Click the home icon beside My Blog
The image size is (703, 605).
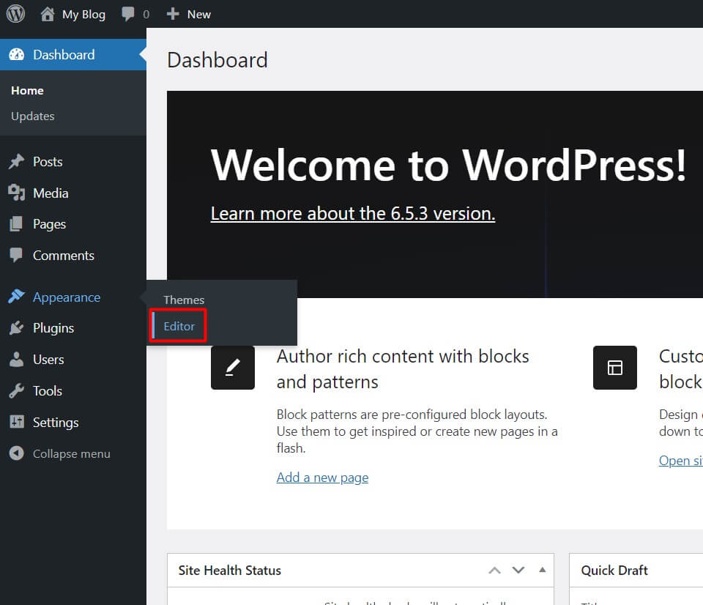(48, 14)
